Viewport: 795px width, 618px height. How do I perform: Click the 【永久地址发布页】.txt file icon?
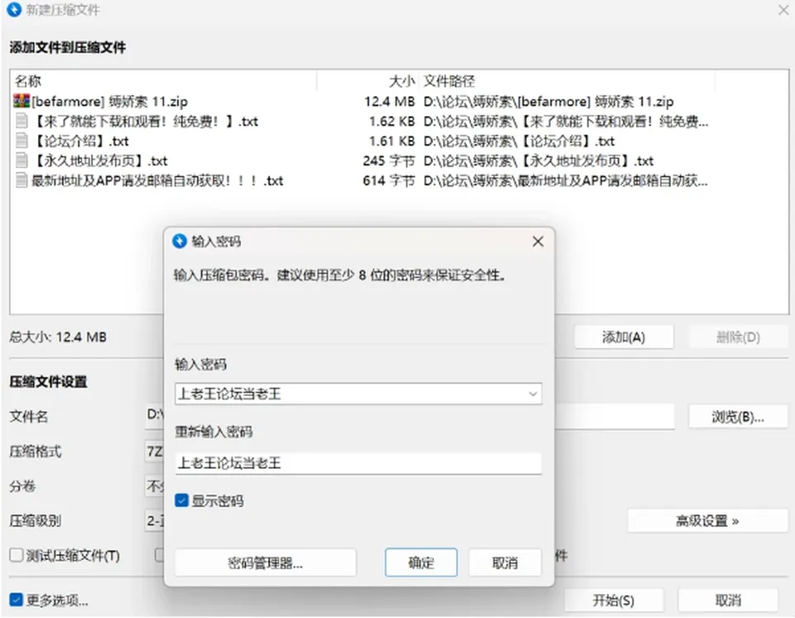(x=22, y=161)
